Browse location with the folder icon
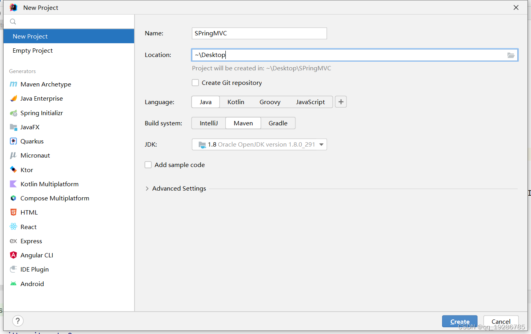The width and height of the screenshot is (531, 334). point(511,55)
